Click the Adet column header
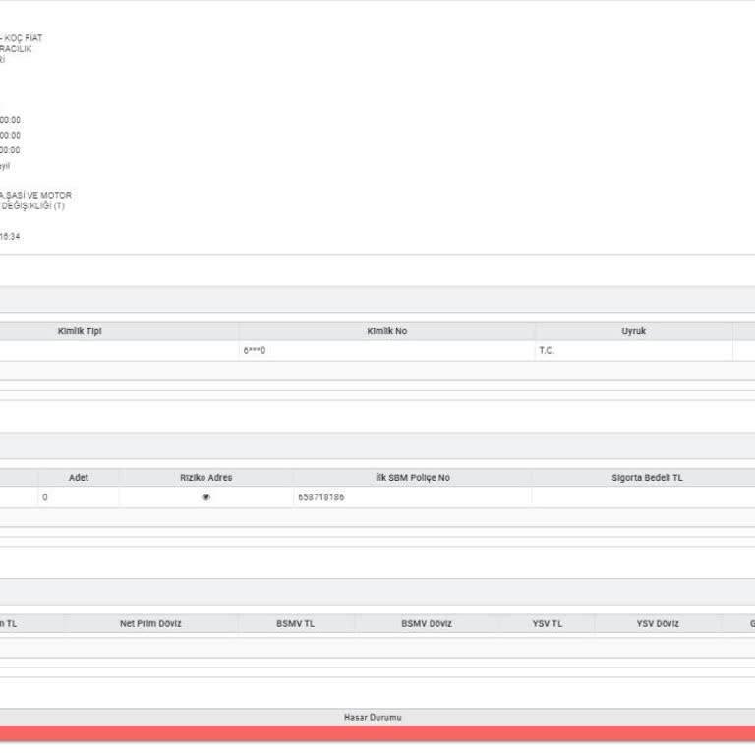The width and height of the screenshot is (755, 755). 79,477
